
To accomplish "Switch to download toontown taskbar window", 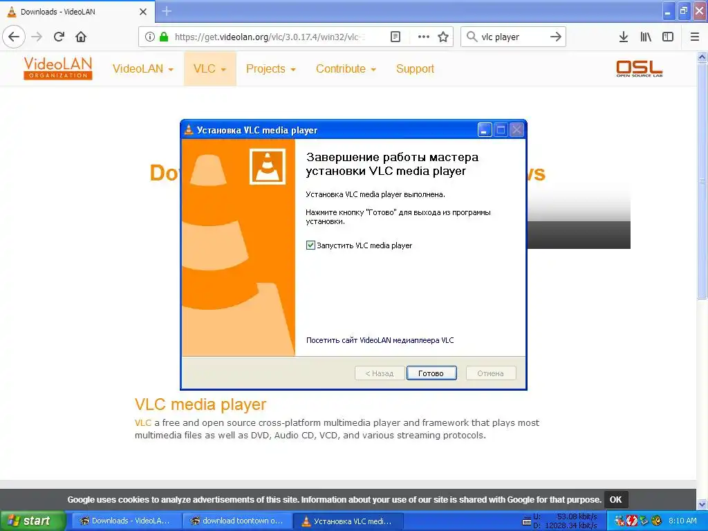I will (238, 521).
